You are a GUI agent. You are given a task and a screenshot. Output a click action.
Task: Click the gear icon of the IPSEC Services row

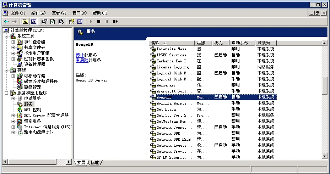[x=153, y=55]
